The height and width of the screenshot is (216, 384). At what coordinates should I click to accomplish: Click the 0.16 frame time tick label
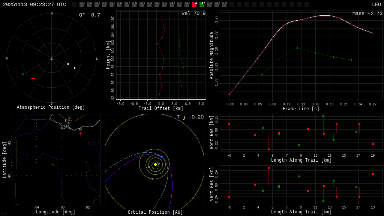point(315,104)
